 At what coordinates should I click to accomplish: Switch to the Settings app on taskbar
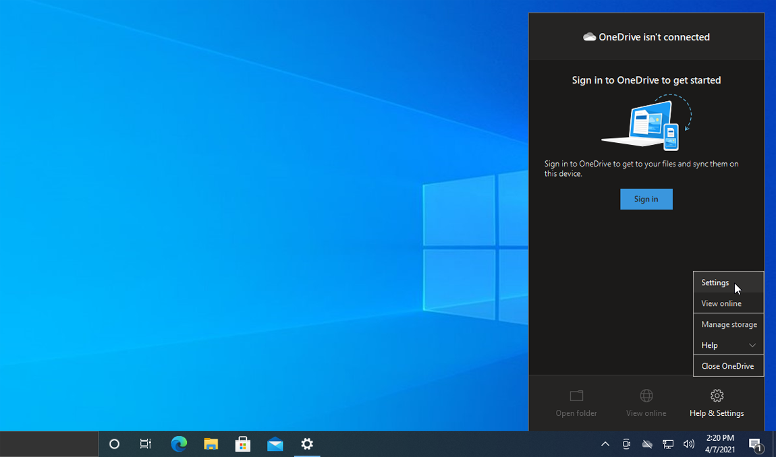(307, 444)
